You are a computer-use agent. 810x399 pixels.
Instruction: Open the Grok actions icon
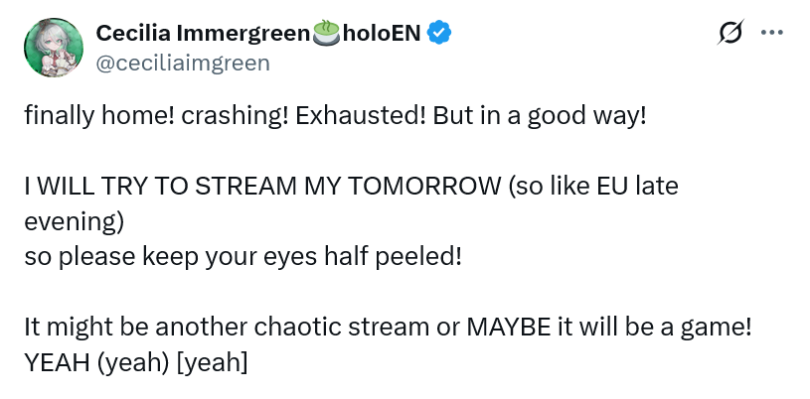click(x=730, y=34)
